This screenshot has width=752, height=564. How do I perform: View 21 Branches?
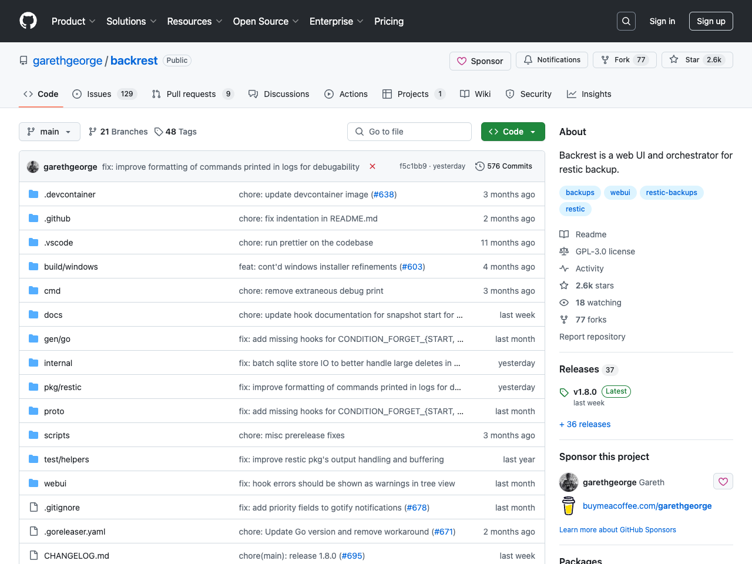click(118, 132)
